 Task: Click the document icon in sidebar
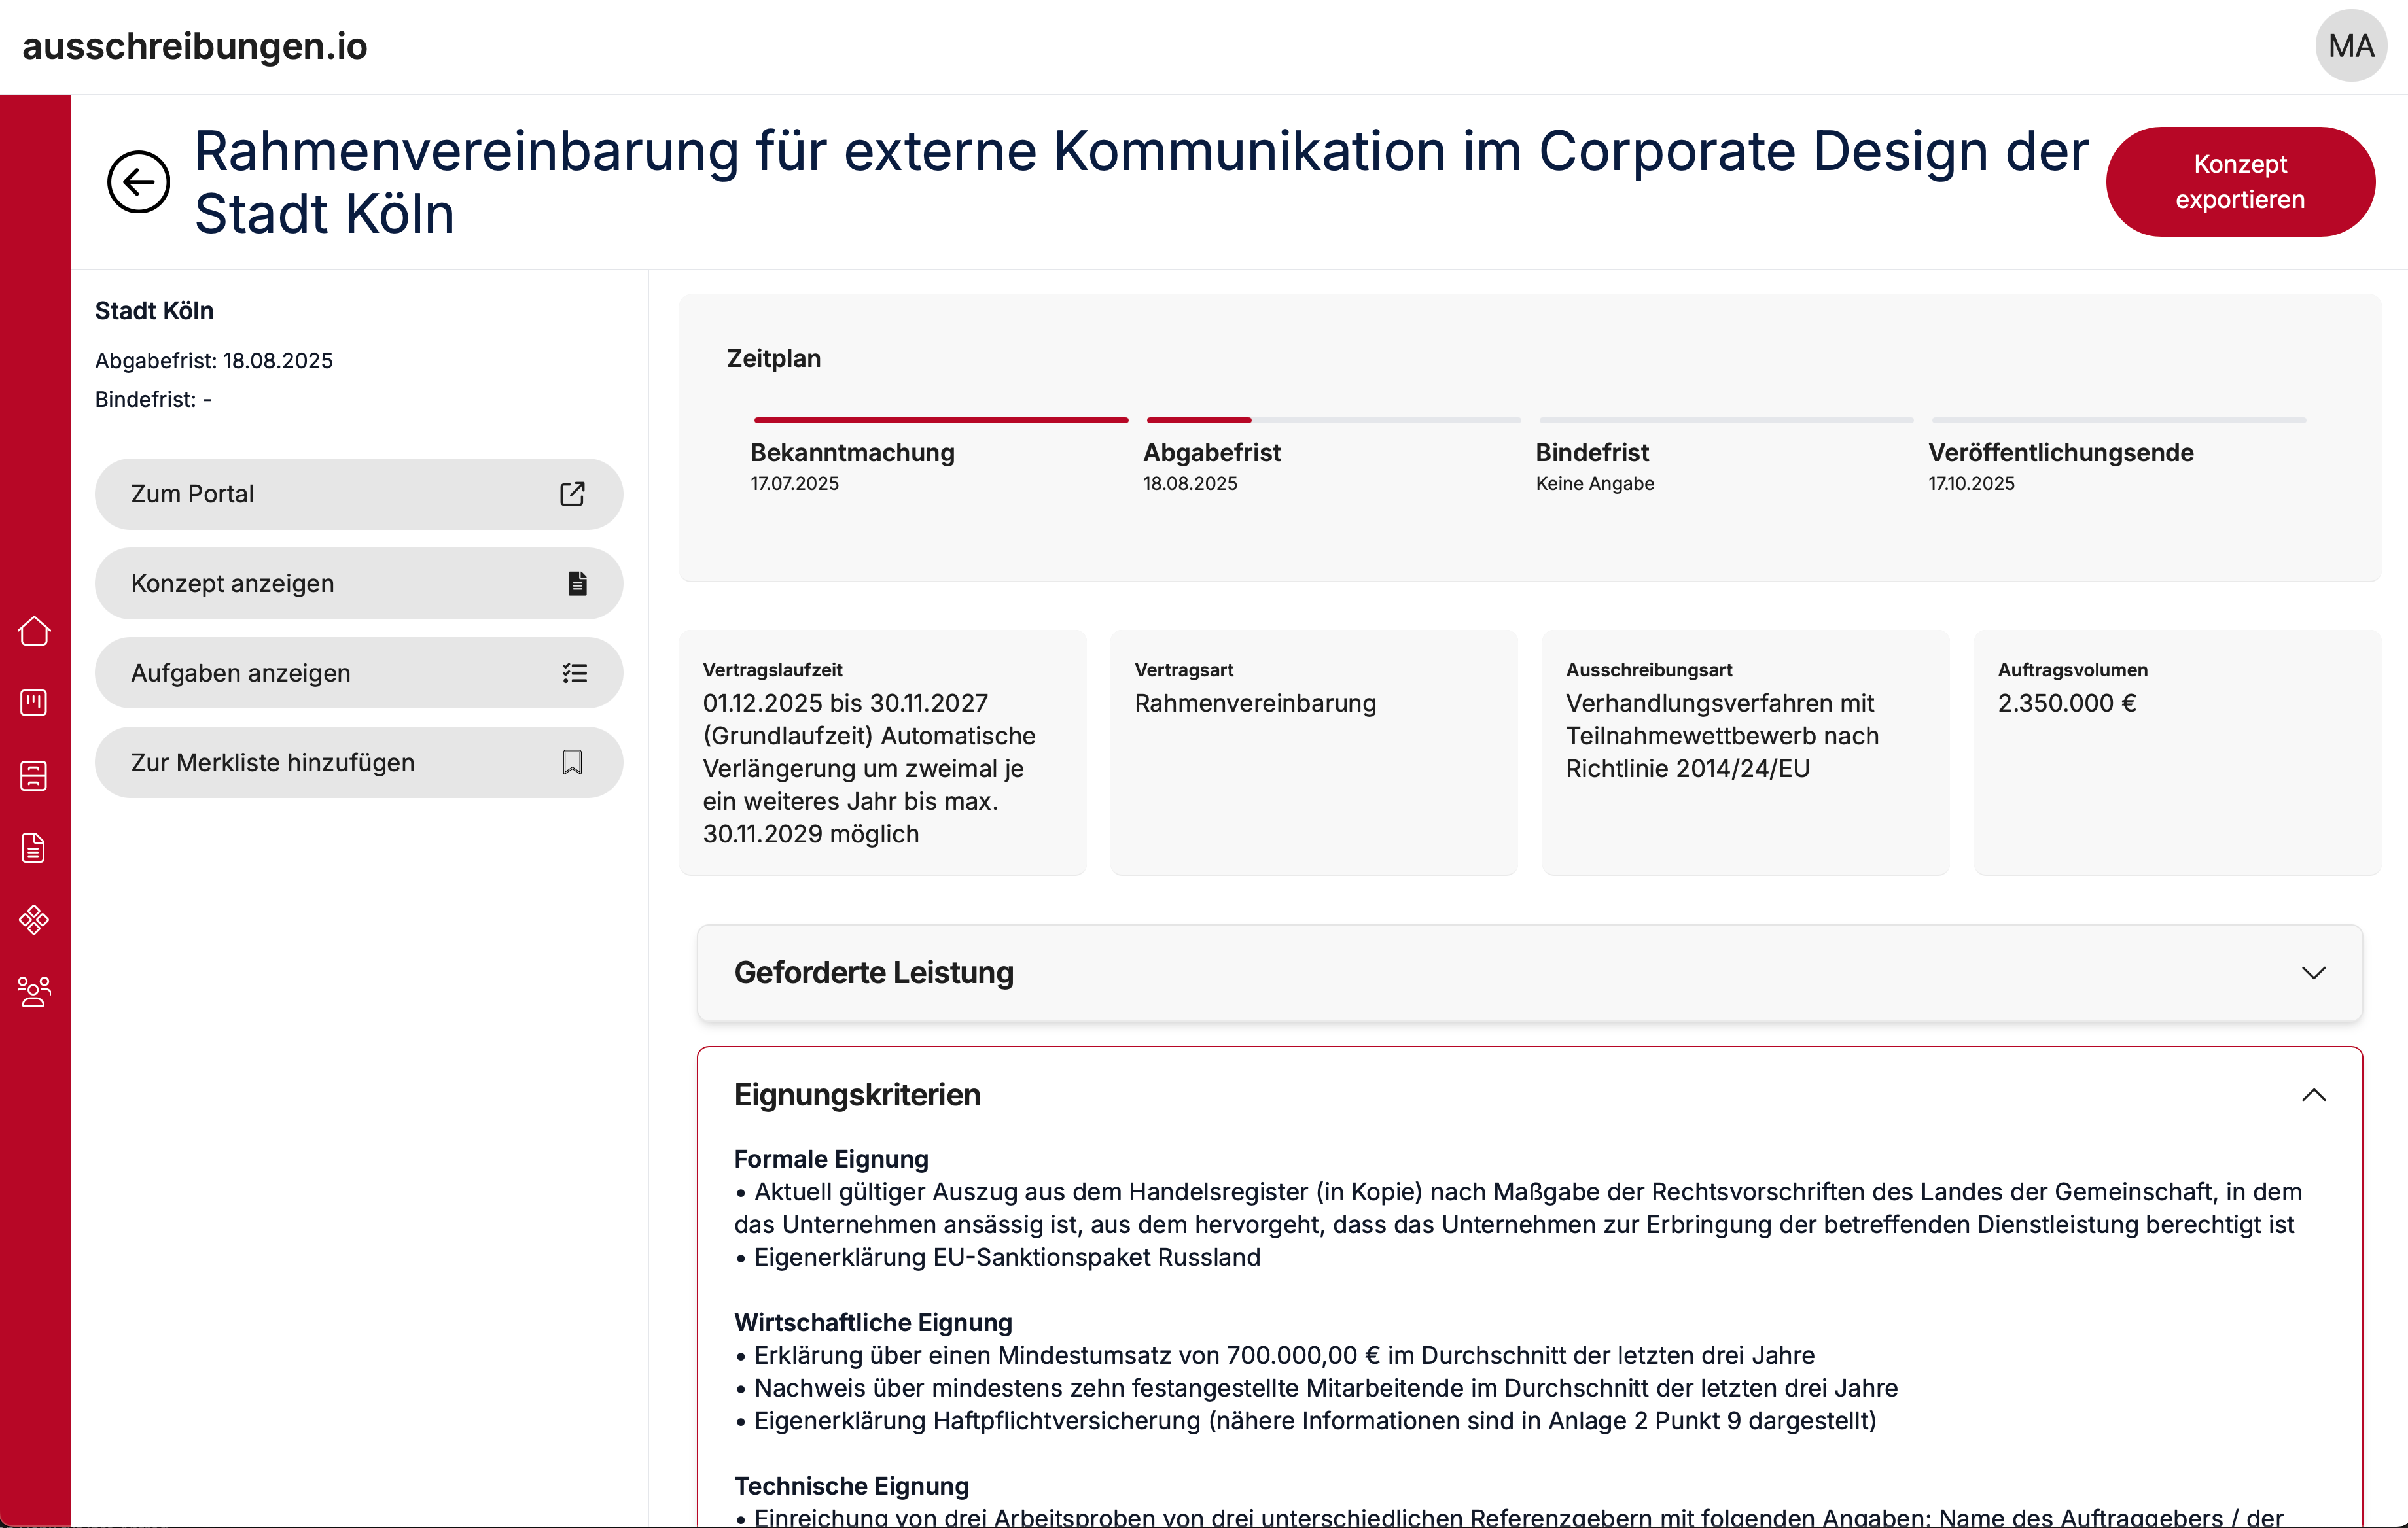tap(34, 848)
